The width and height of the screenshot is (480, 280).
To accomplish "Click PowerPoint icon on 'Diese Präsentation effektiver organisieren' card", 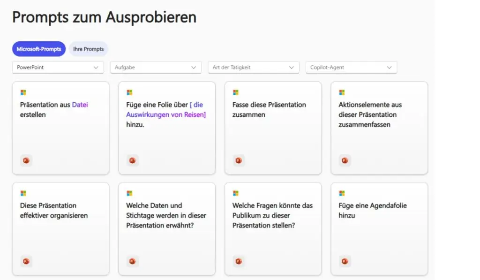I will pos(26,261).
